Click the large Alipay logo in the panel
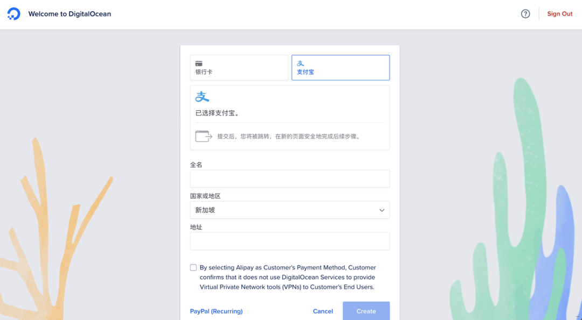 tap(202, 97)
